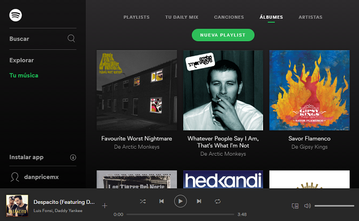Click the Instalar app download icon

(x=73, y=157)
